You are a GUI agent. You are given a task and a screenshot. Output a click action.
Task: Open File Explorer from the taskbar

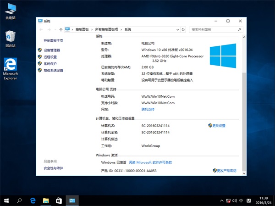(x=46, y=200)
